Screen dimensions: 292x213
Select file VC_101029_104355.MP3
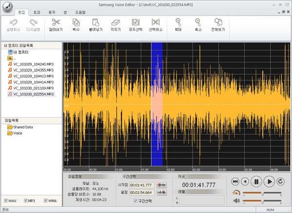tap(31, 70)
